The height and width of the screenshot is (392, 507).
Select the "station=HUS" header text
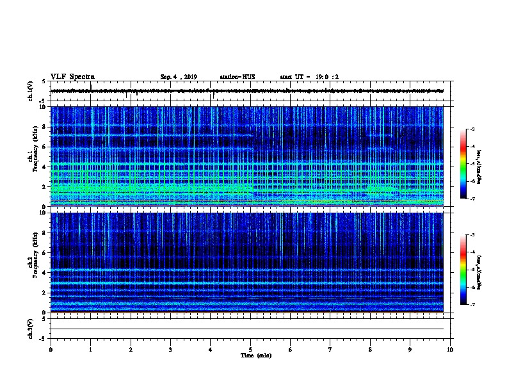point(237,77)
